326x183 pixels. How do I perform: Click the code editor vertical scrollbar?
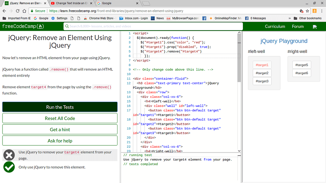click(239, 57)
